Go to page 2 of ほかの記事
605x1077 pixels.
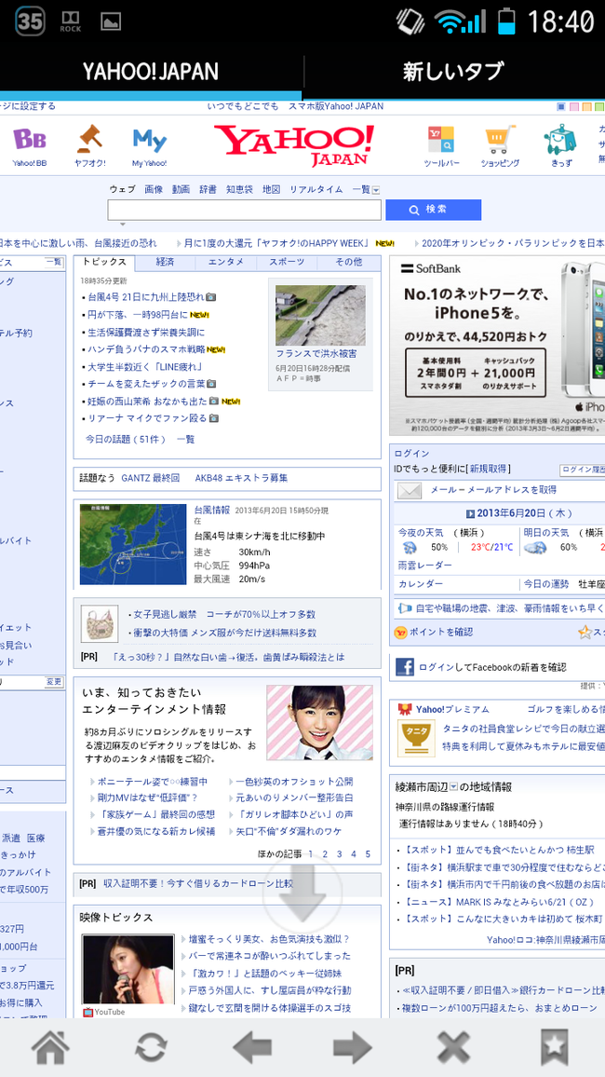point(325,853)
